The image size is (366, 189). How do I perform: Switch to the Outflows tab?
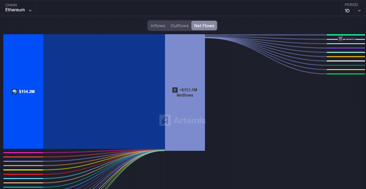[179, 26]
